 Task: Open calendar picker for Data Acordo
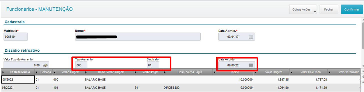click(251, 65)
